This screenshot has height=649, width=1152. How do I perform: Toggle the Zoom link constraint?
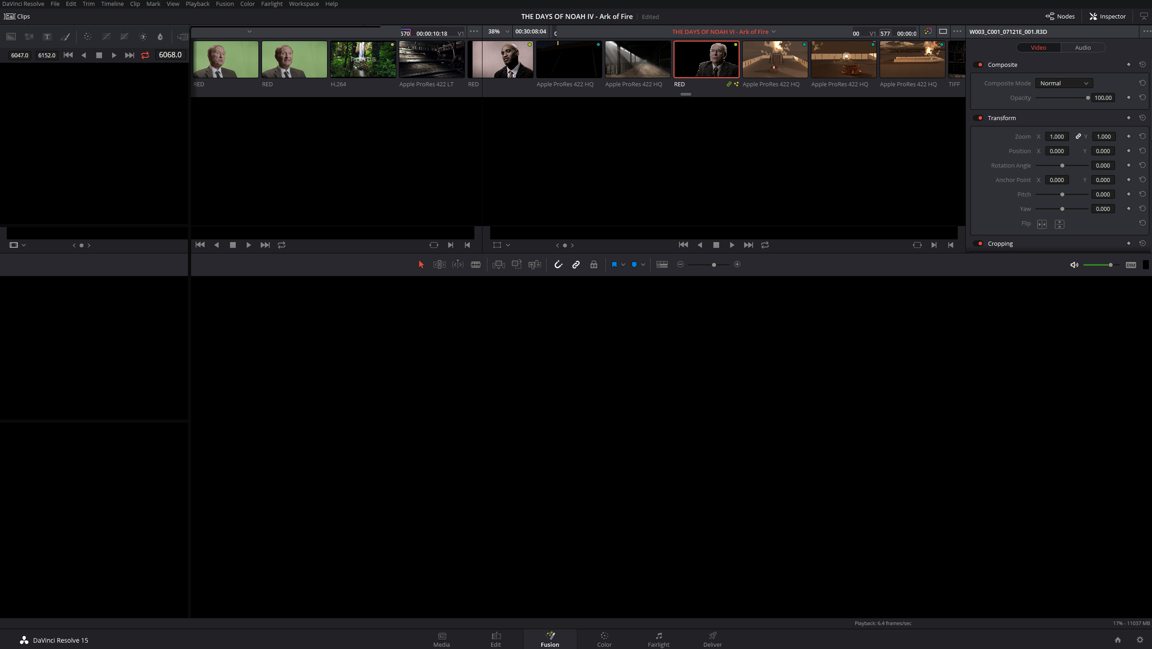click(1078, 136)
